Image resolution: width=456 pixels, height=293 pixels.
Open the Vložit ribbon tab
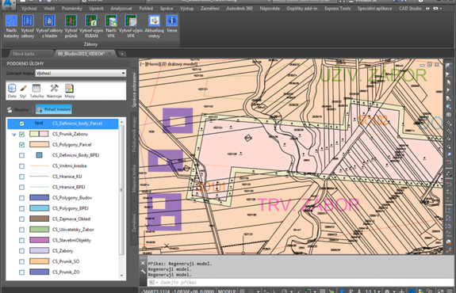point(49,9)
